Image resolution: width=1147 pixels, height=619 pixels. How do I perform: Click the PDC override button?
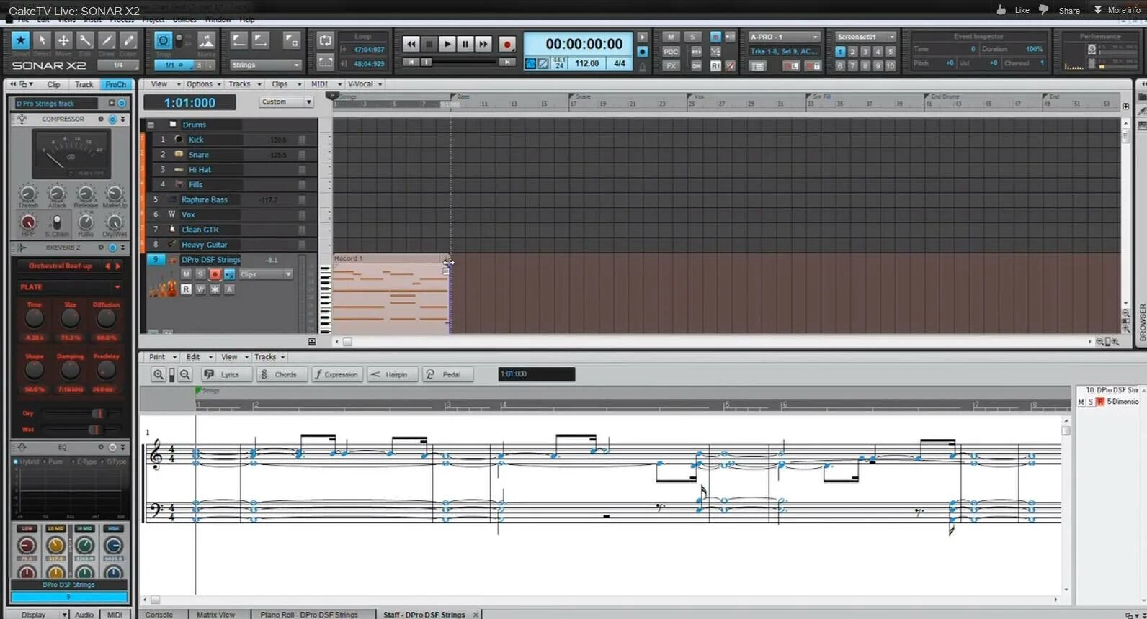[x=671, y=52]
